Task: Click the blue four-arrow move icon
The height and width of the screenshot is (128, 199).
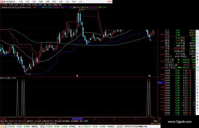Action: (197, 60)
